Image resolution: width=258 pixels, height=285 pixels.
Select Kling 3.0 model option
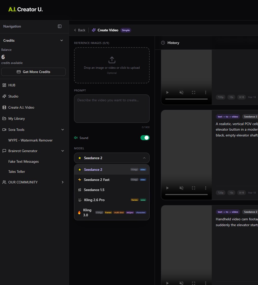(112, 212)
